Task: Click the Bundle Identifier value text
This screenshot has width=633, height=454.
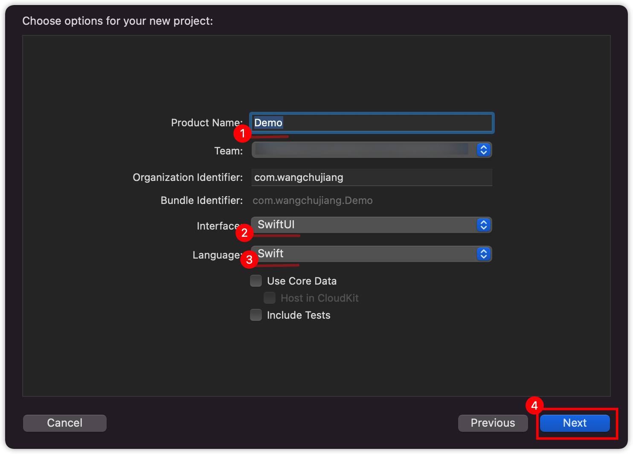Action: click(312, 201)
